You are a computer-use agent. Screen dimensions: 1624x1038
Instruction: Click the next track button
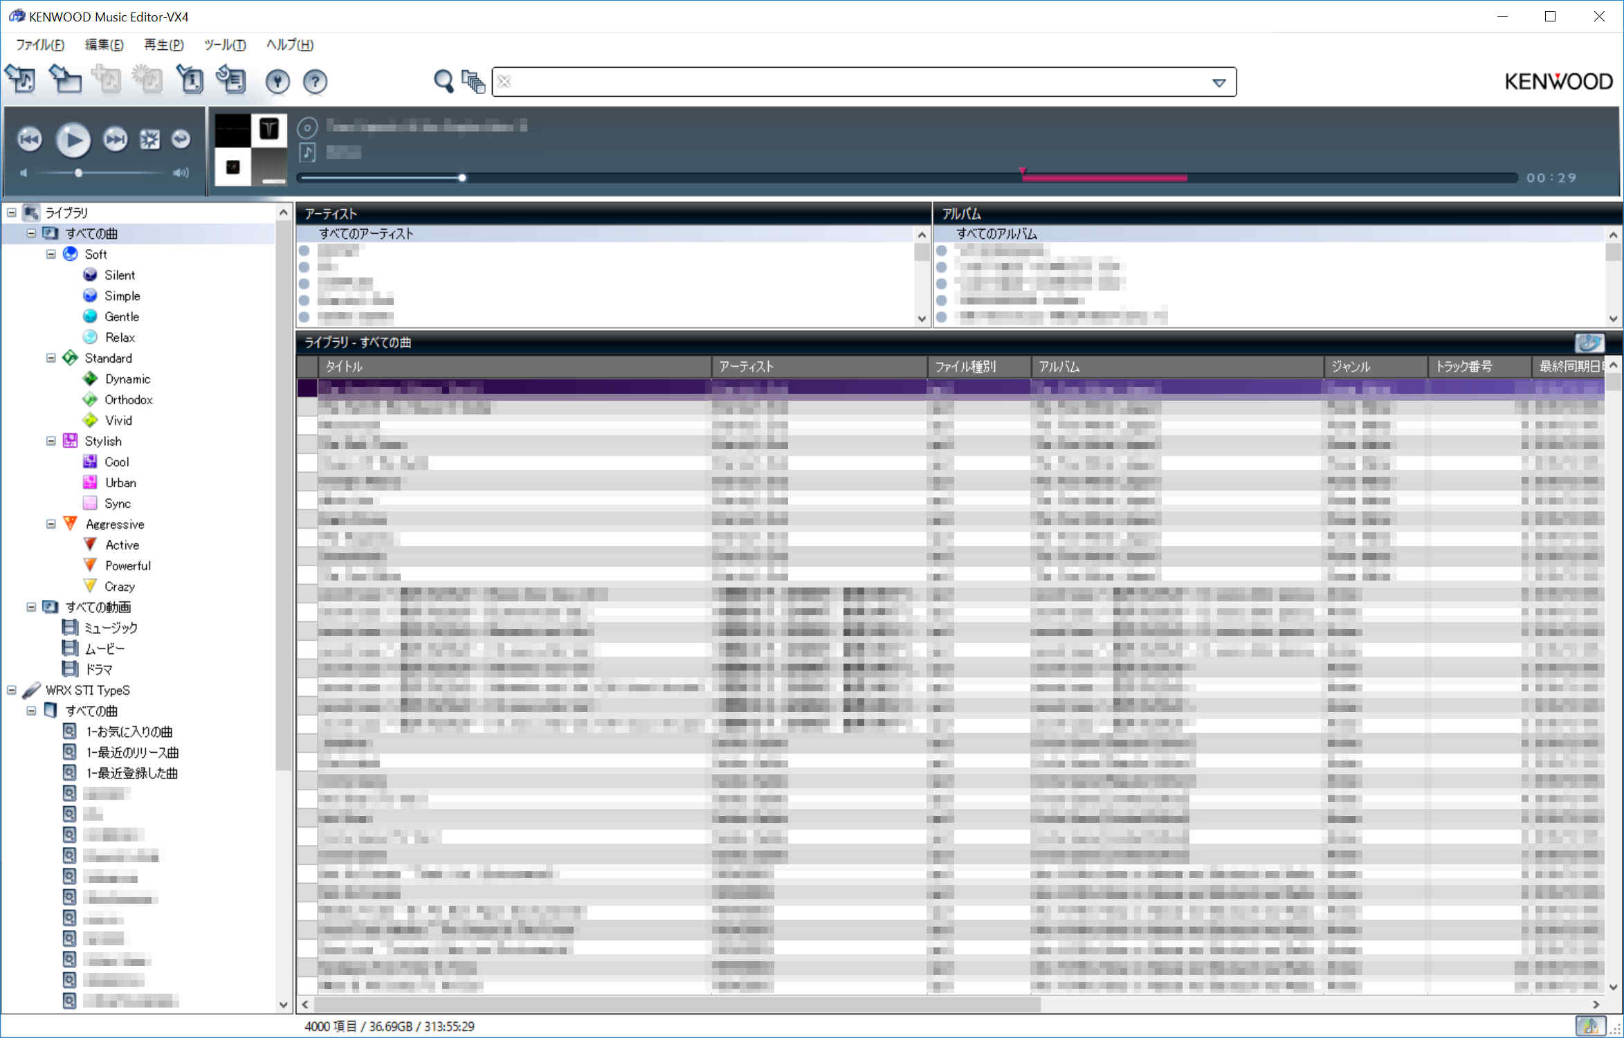(115, 140)
